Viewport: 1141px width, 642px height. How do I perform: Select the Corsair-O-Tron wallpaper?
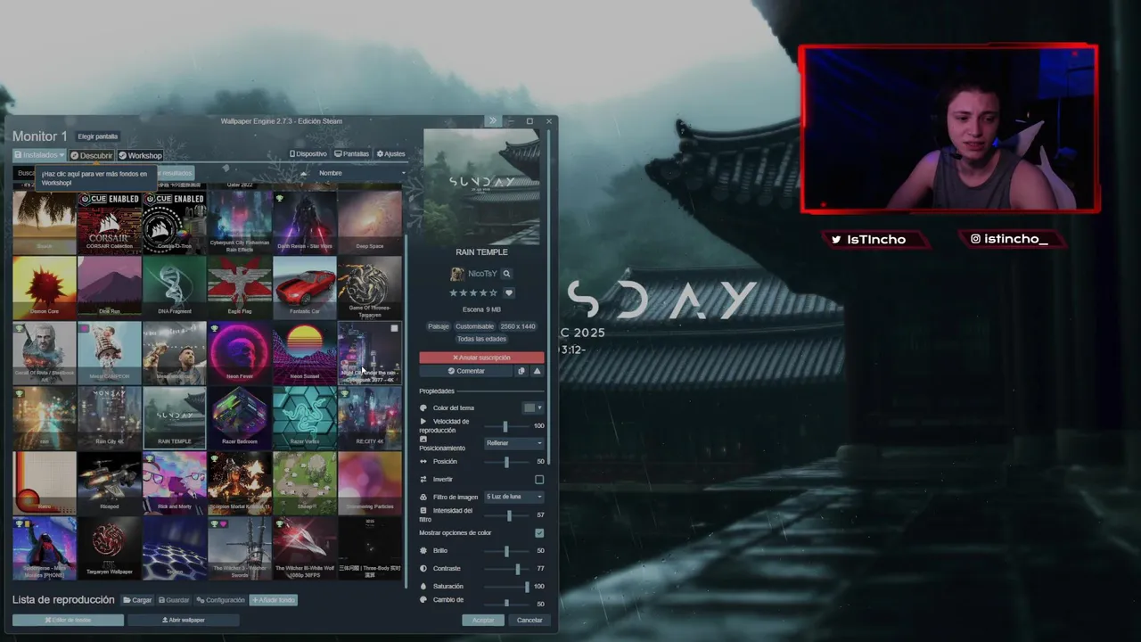coord(175,223)
